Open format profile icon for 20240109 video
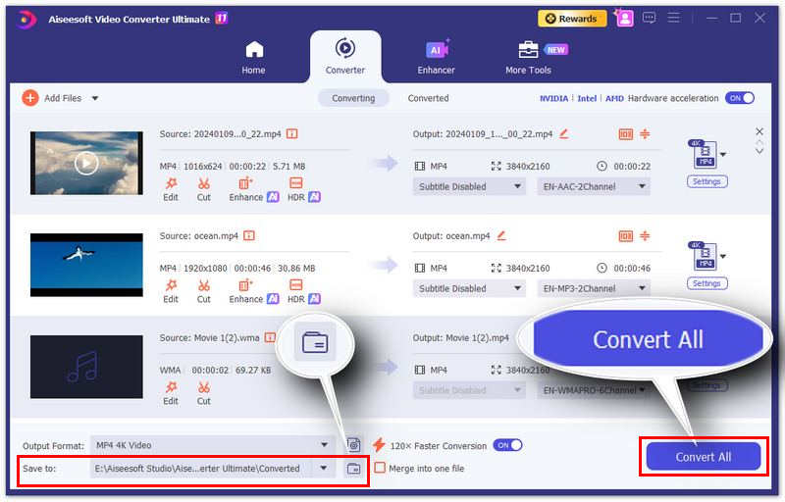785x502 pixels. point(704,155)
